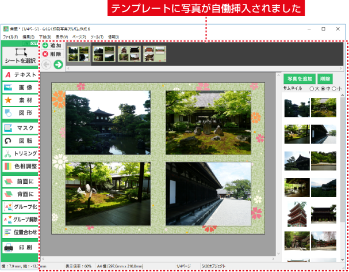Screen dimensions: 349x272
Task: Go to next page with green arrow
Action: [58, 65]
